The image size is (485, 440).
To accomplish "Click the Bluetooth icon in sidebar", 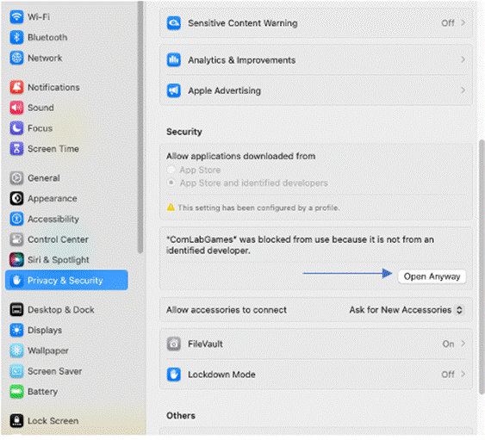I will coord(16,37).
